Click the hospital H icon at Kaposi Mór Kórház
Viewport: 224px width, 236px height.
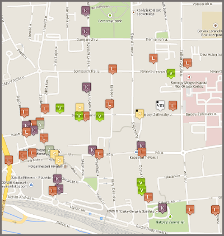pos(189,77)
